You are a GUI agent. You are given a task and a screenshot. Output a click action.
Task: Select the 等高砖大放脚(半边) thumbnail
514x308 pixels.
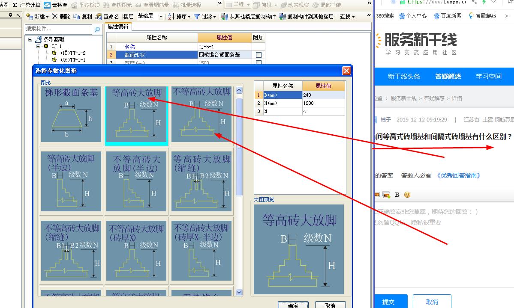click(x=71, y=182)
